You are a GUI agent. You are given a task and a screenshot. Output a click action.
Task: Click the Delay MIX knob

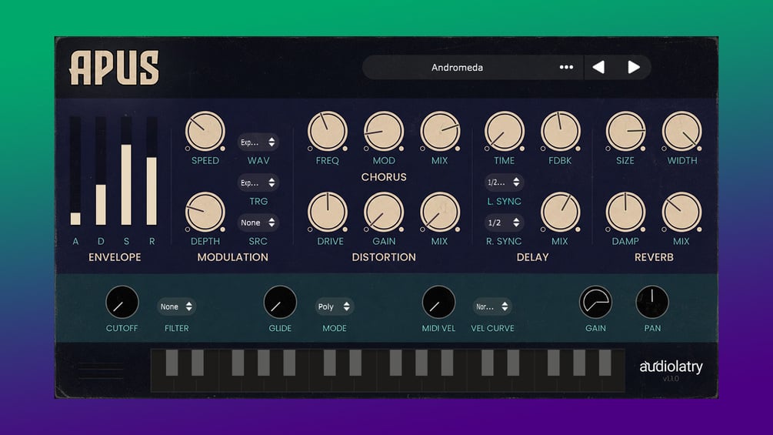tap(560, 212)
